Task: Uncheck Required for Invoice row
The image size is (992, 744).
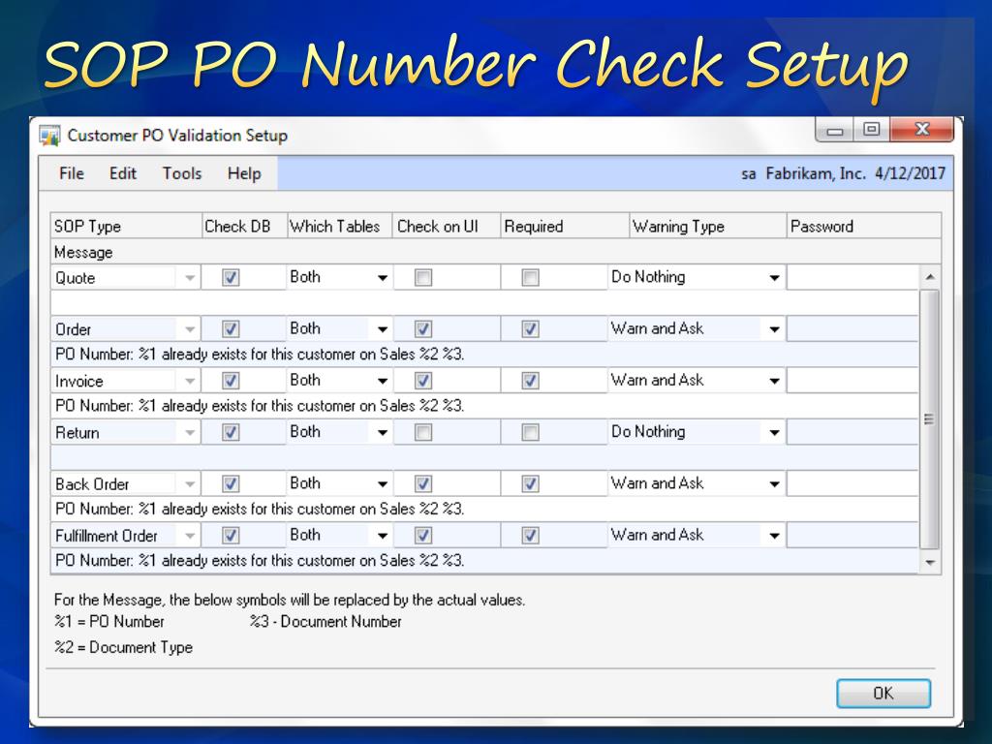Action: point(530,381)
